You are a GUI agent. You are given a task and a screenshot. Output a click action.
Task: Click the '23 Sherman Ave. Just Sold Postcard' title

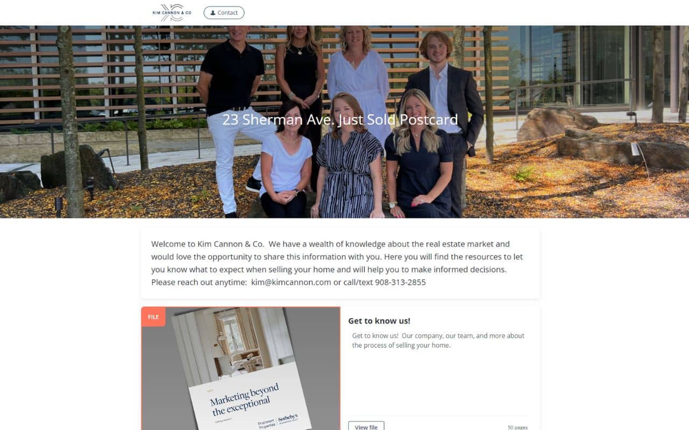(x=340, y=119)
